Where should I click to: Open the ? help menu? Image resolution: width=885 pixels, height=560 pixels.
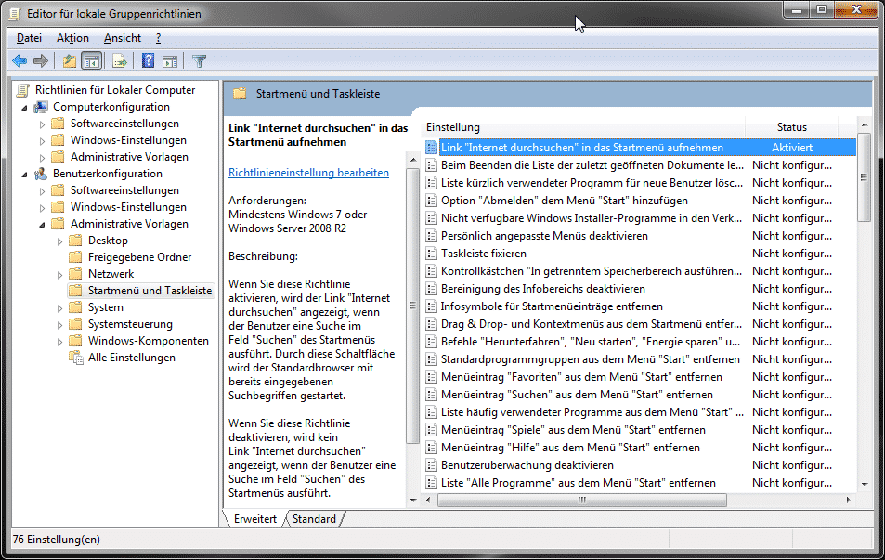158,38
